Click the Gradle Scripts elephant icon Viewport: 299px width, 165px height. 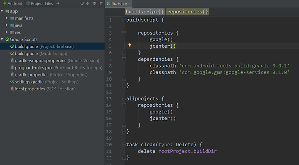(x=7, y=39)
